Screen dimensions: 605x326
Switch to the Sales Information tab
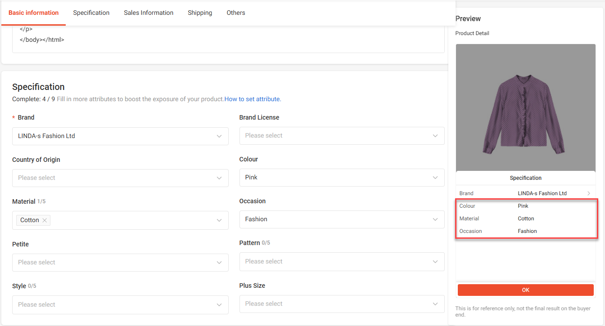click(149, 13)
